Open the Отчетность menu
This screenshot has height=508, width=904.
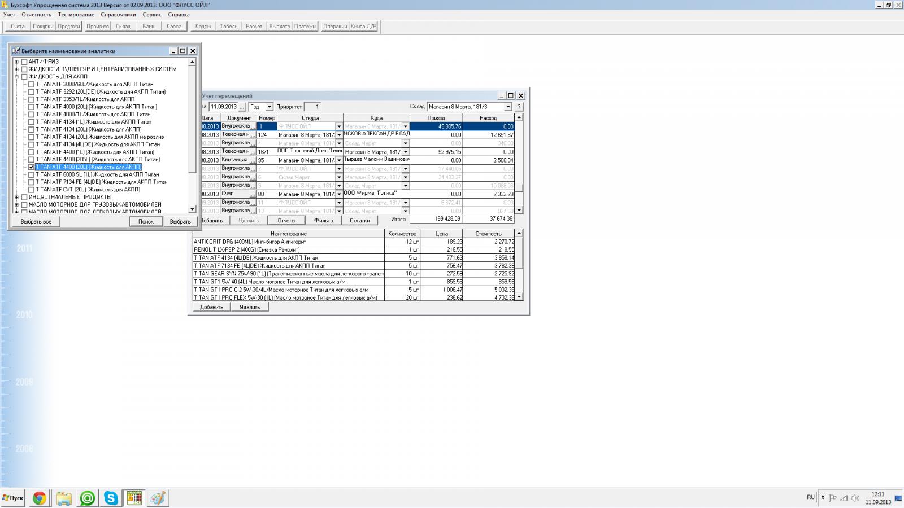(36, 15)
